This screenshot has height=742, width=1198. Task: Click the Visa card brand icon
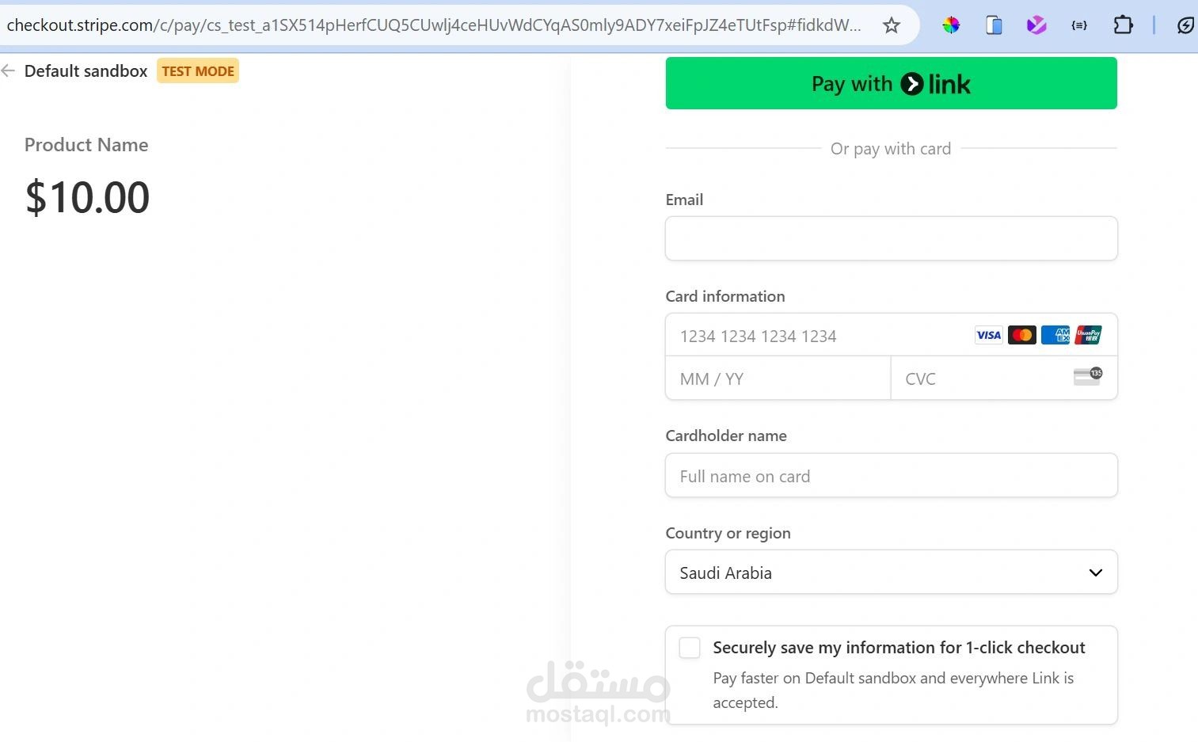(987, 335)
